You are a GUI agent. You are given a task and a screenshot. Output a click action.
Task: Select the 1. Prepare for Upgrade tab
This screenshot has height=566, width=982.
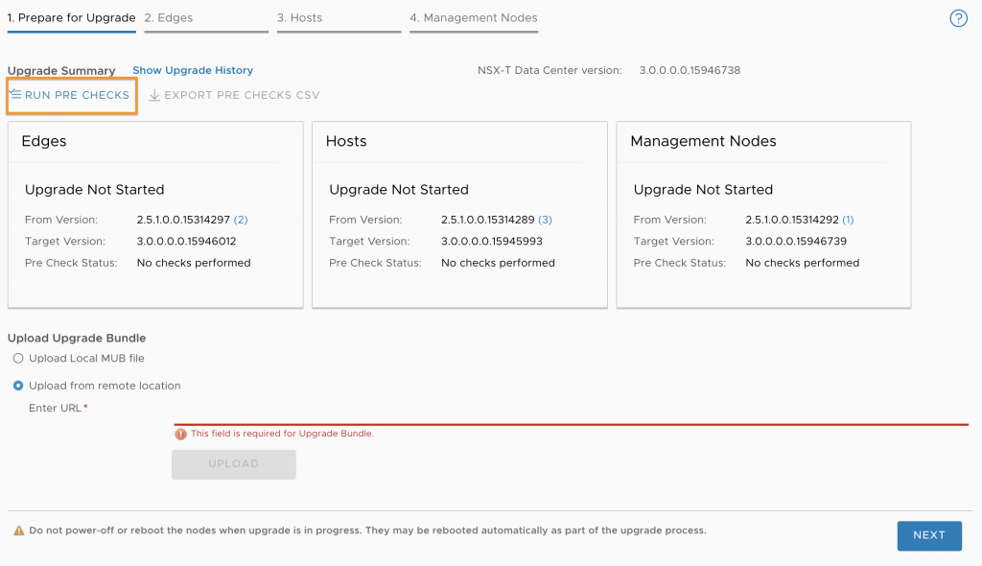(x=71, y=18)
